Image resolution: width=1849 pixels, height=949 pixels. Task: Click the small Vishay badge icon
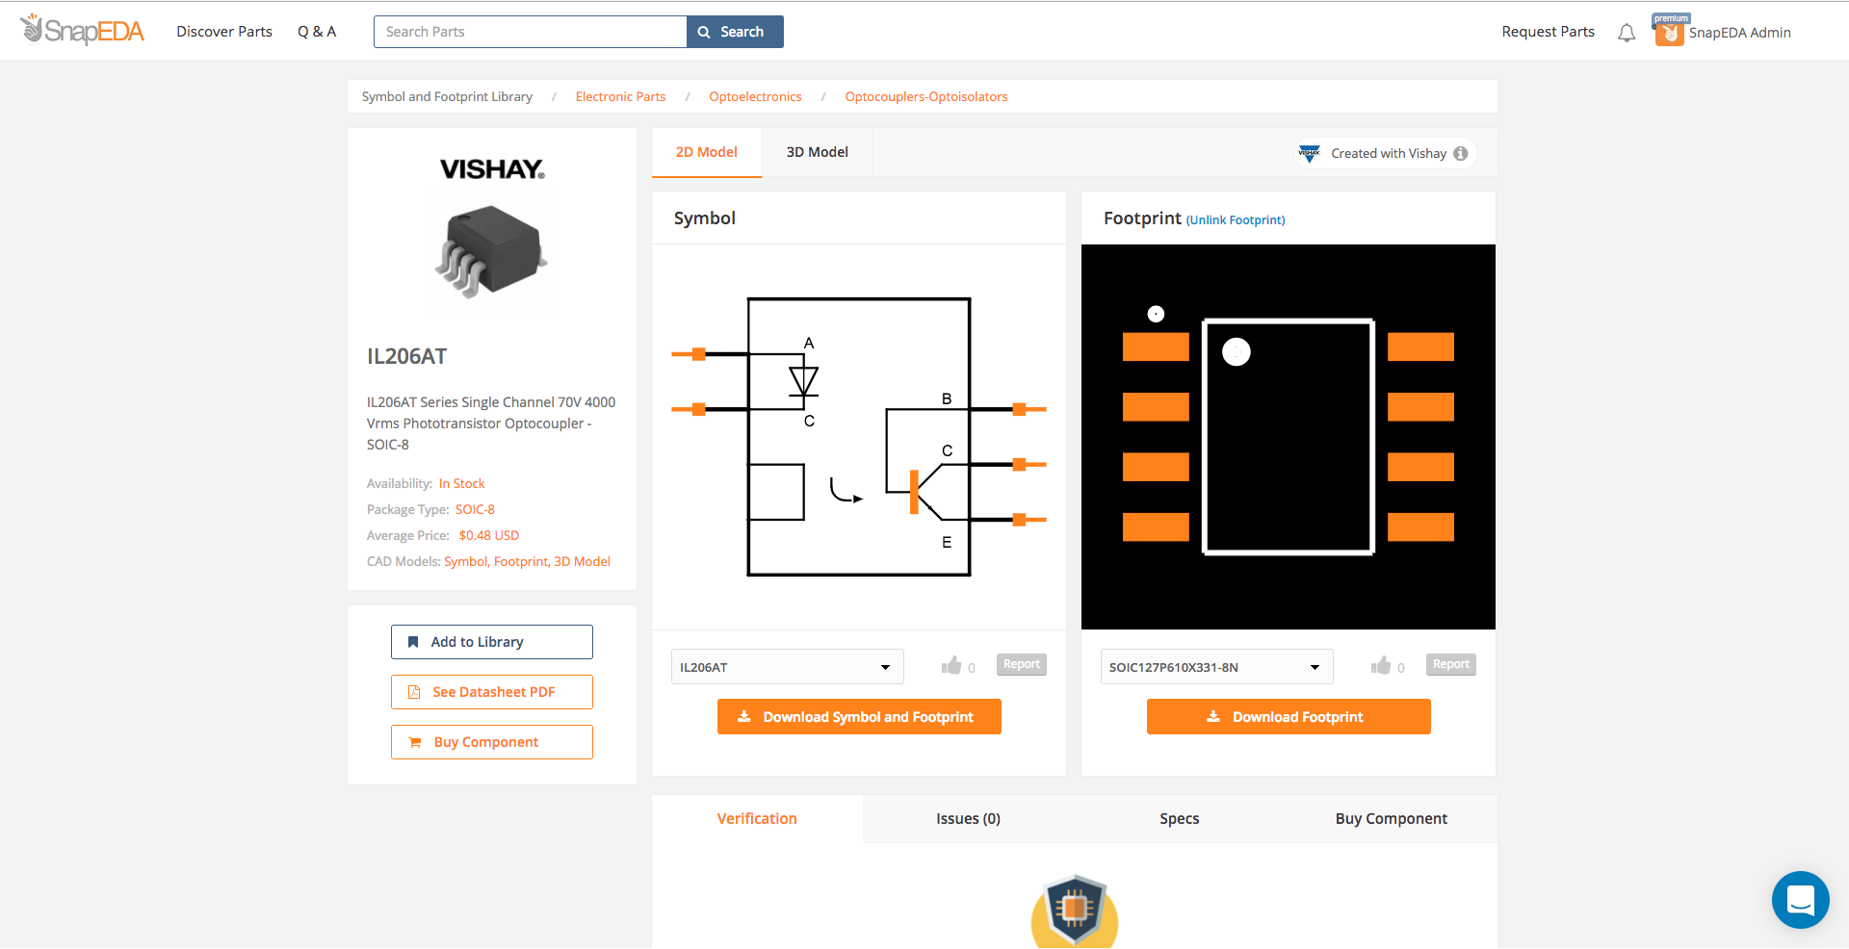(x=1310, y=153)
